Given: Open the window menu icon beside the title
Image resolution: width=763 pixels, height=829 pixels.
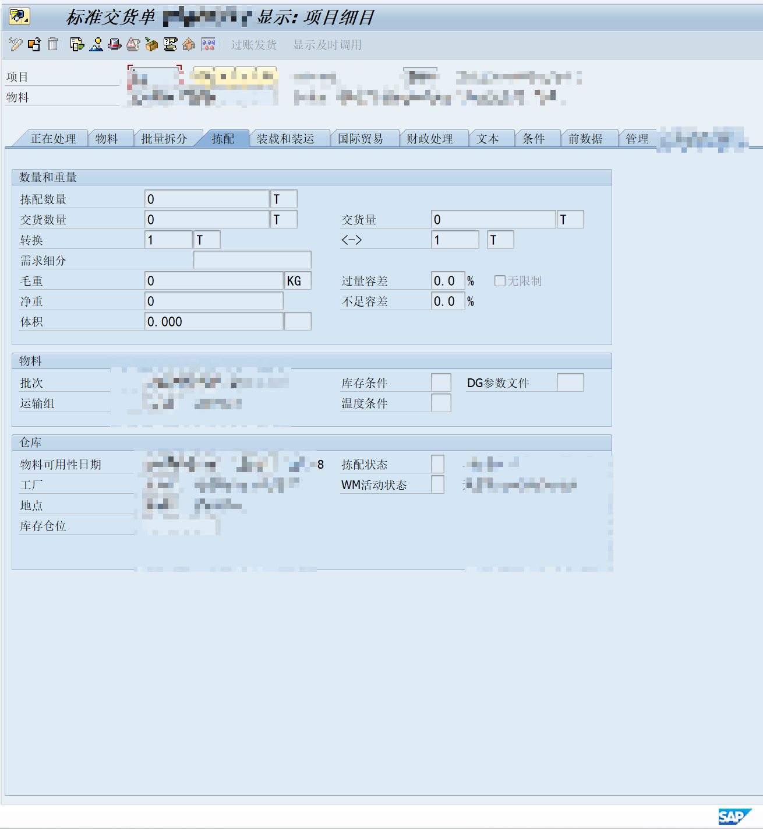Looking at the screenshot, I should 19,16.
